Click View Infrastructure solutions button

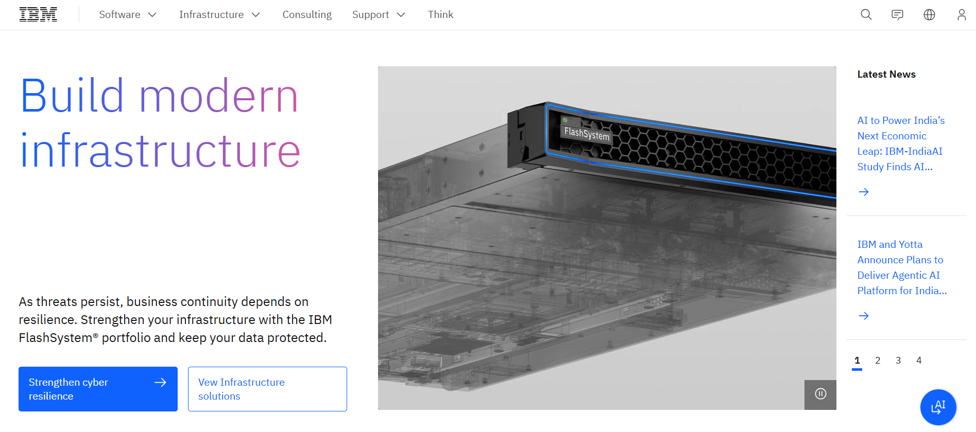coord(267,389)
